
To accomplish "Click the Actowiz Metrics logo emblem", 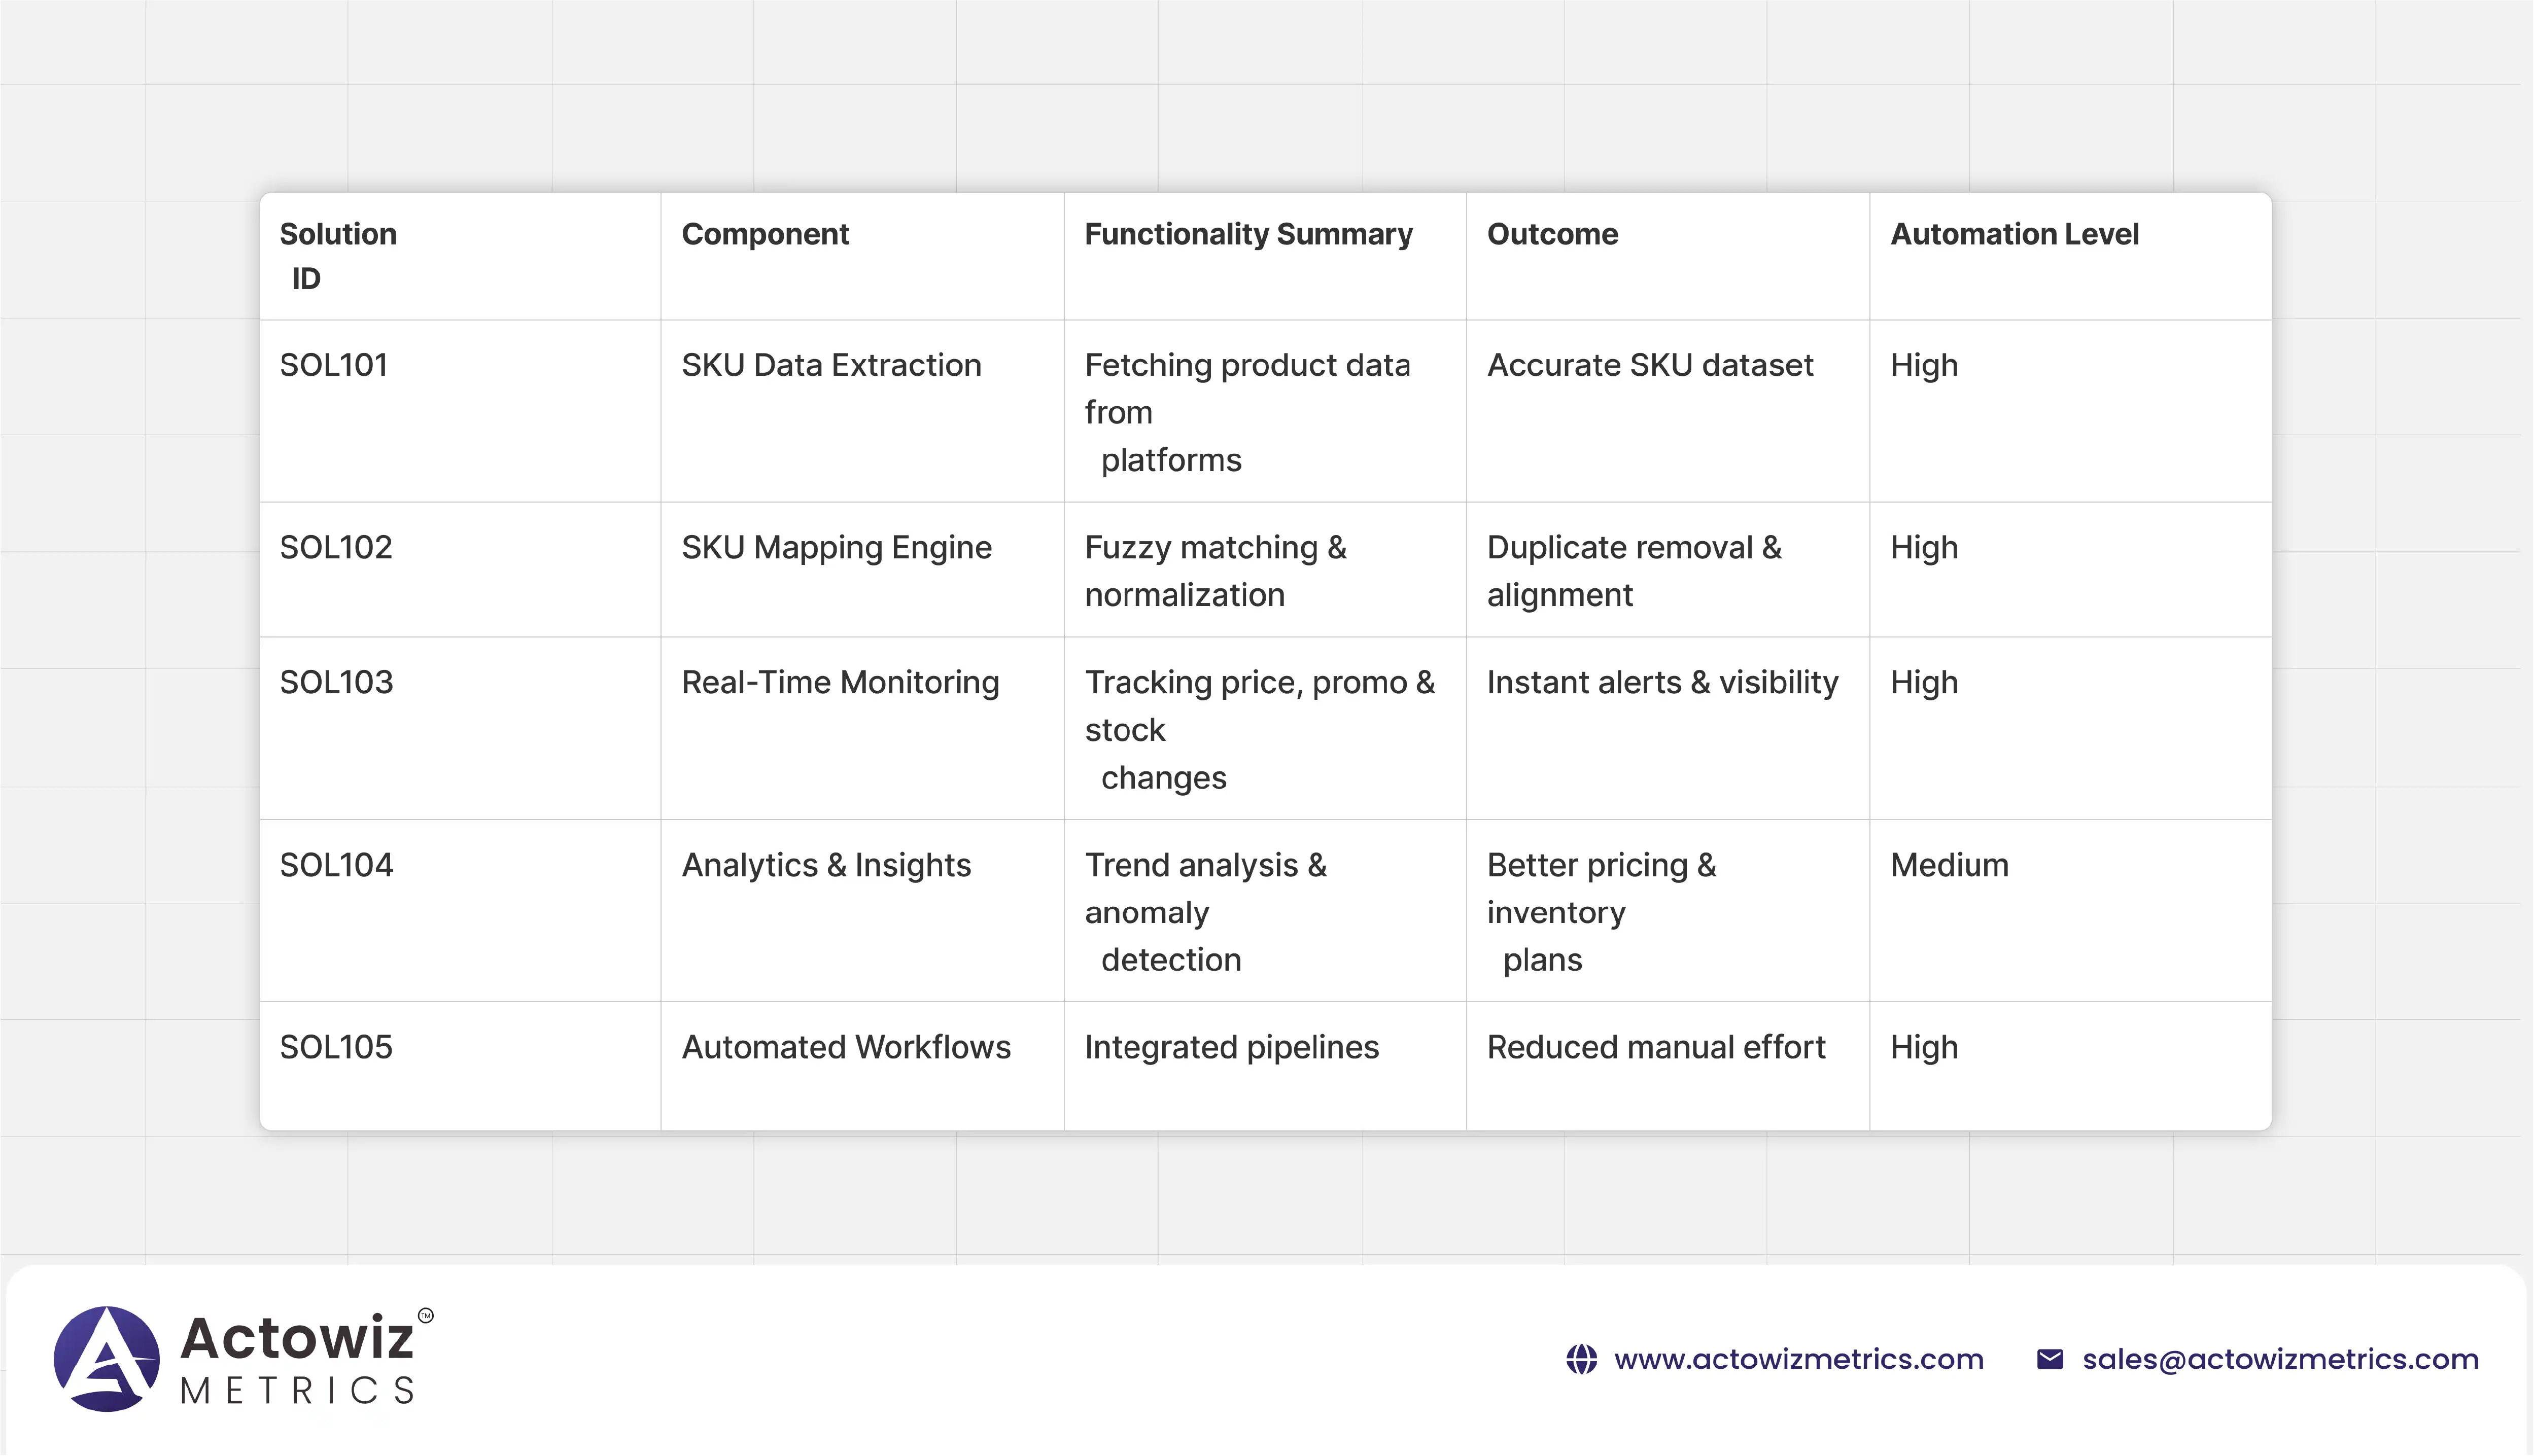I will [106, 1359].
